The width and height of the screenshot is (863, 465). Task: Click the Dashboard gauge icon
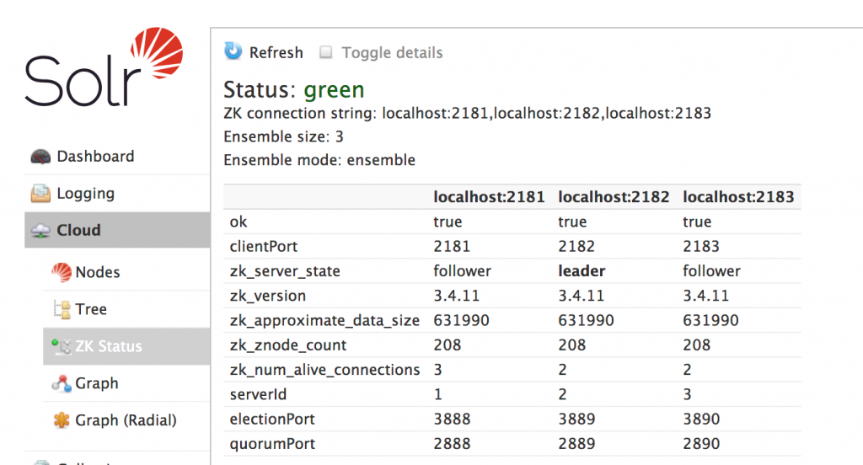(40, 157)
